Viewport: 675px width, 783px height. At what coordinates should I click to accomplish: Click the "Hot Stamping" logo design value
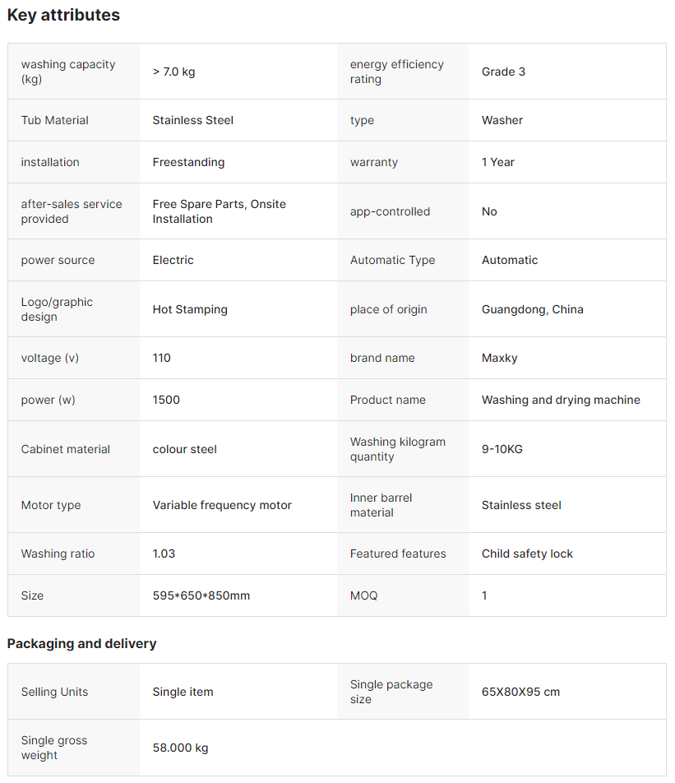(190, 309)
